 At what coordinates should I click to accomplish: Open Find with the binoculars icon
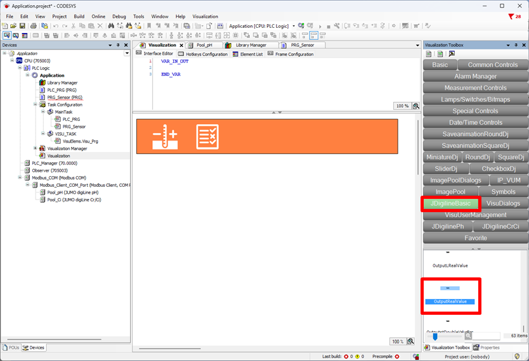click(111, 26)
